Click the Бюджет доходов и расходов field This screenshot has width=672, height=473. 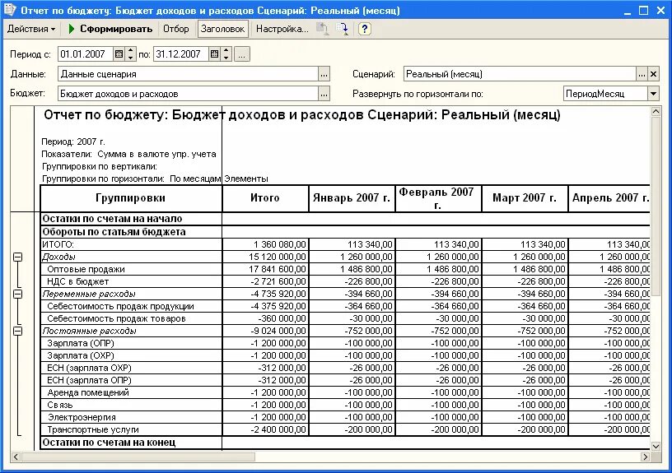tap(188, 94)
